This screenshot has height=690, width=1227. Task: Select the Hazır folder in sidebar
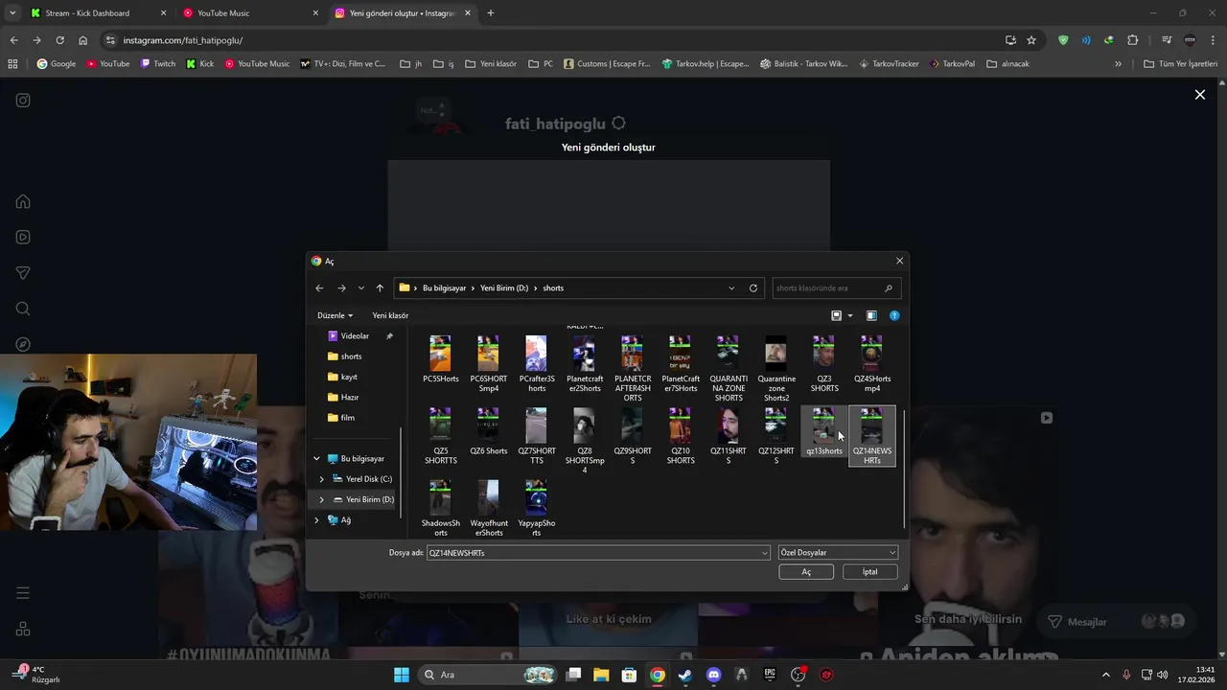(350, 397)
